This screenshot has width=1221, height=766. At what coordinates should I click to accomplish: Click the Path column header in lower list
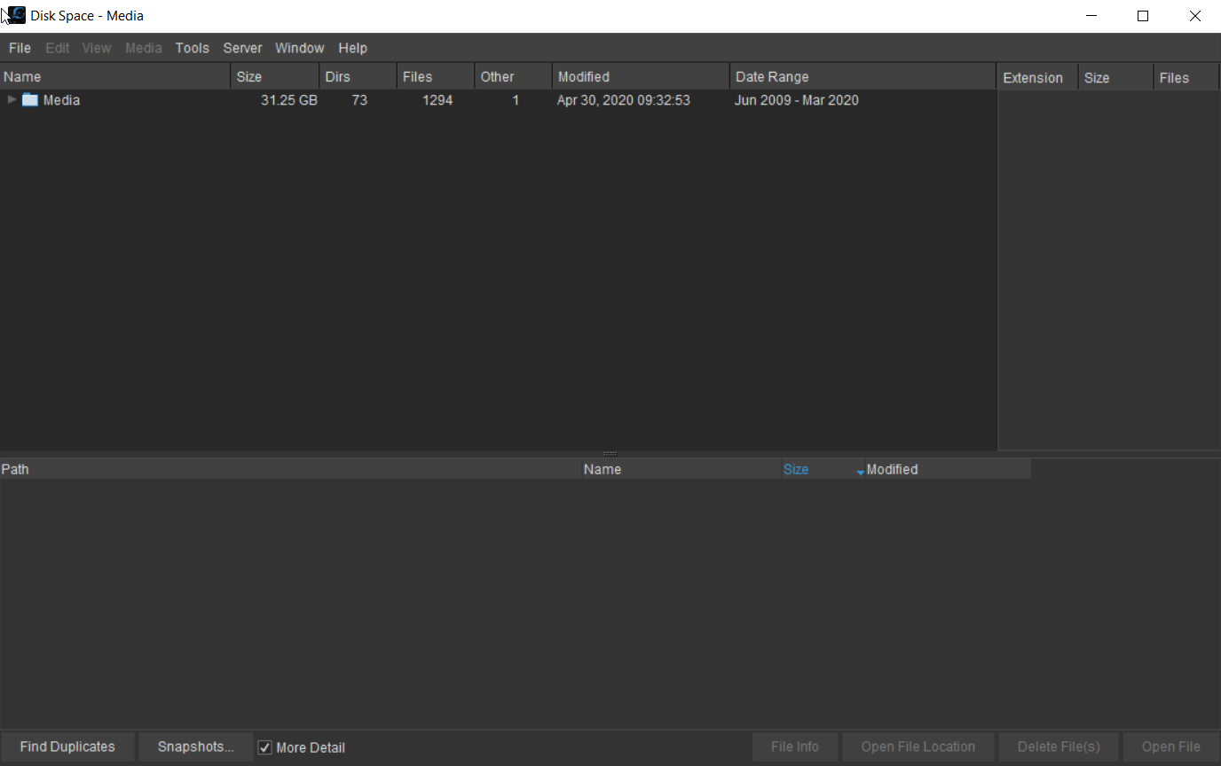291,469
